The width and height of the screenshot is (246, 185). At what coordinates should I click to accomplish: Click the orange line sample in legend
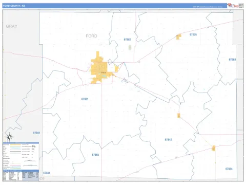pos(15,145)
